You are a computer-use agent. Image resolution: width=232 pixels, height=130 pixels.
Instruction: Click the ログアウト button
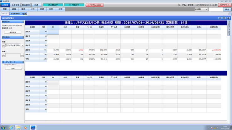tap(224, 5)
